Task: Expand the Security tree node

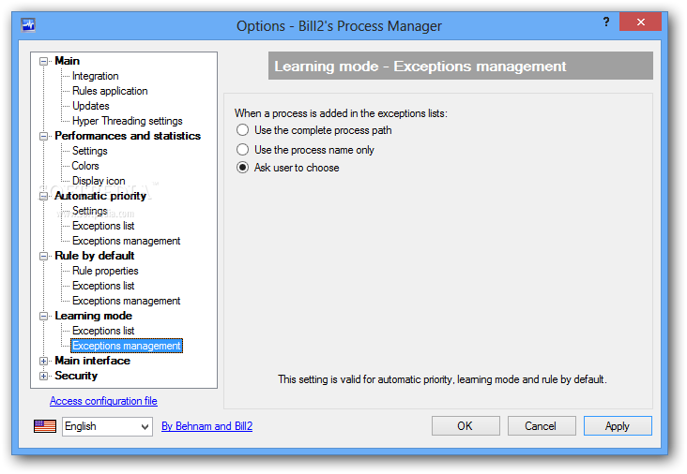Action: coord(43,376)
